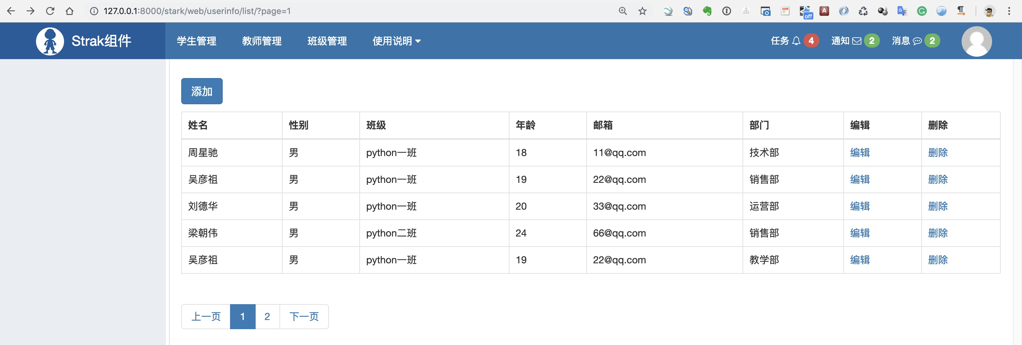The height and width of the screenshot is (345, 1022).
Task: Open the 1Password keyhole extension
Action: (726, 11)
